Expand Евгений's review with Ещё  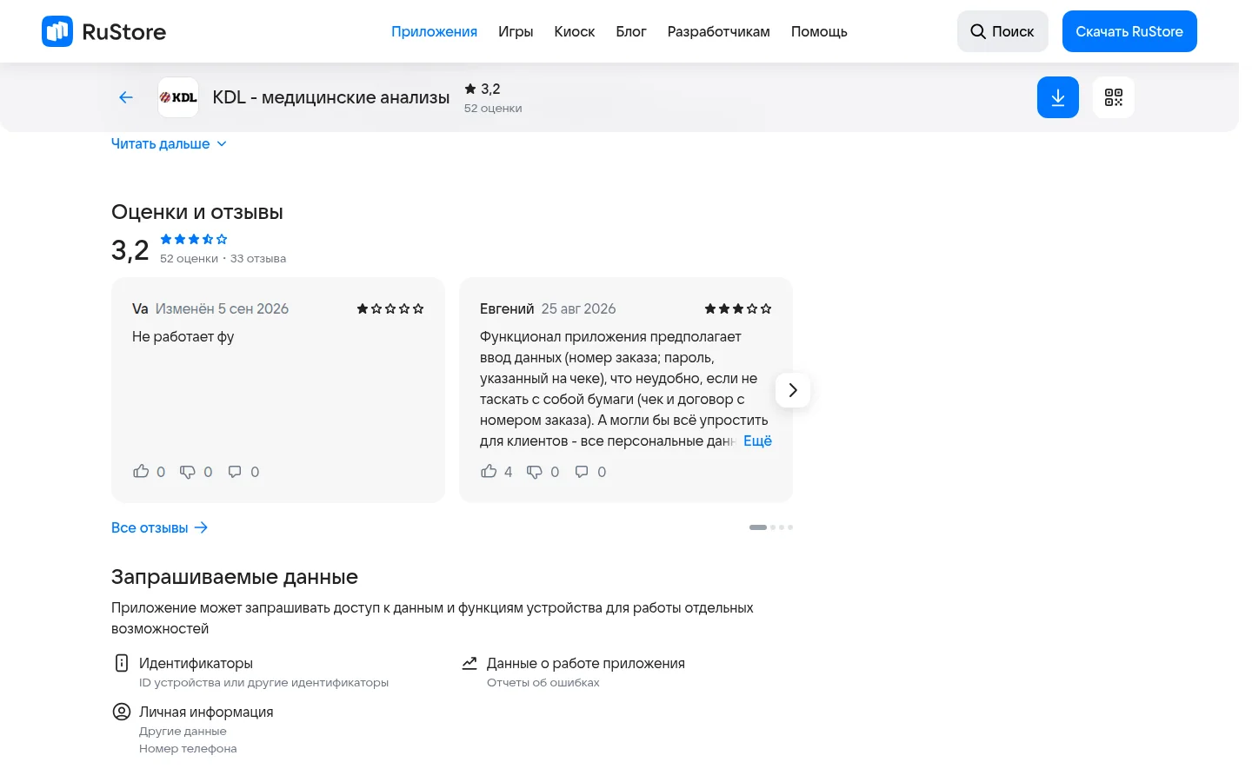click(757, 441)
